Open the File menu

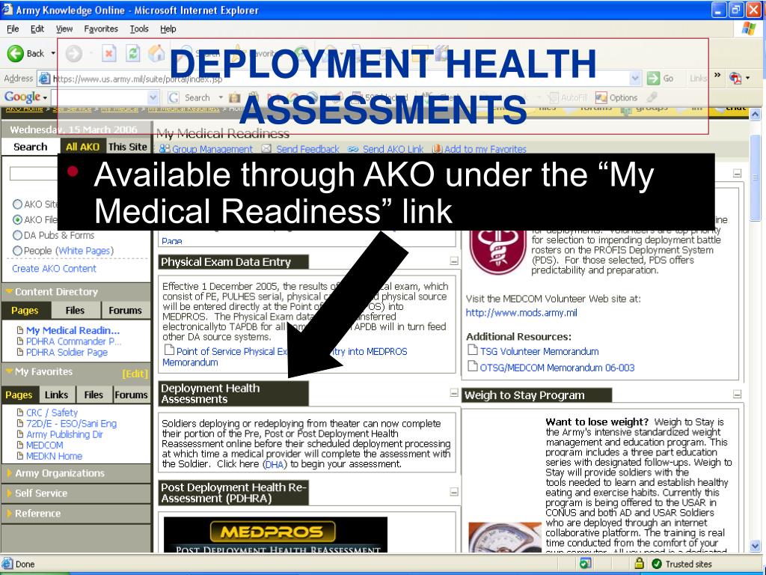[13, 29]
